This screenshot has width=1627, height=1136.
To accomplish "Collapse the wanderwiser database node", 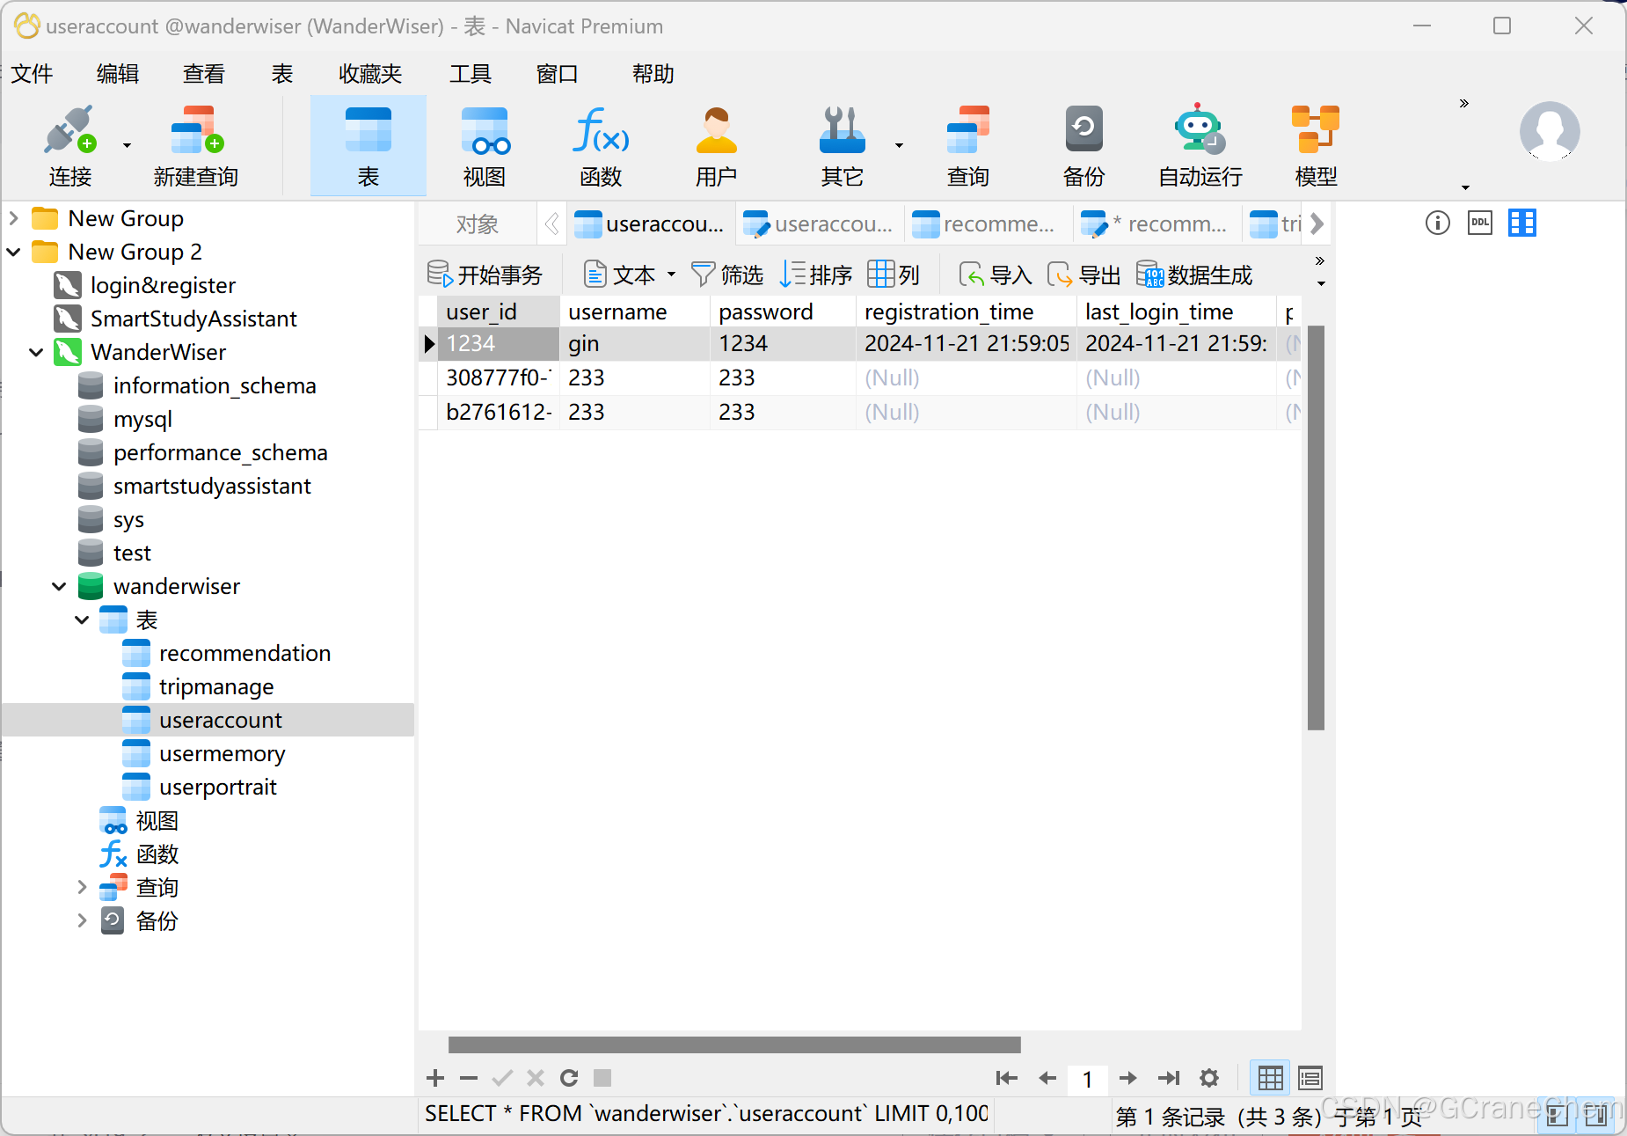I will [59, 586].
